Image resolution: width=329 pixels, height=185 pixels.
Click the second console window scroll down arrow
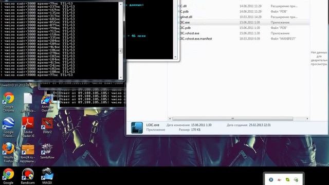point(175,57)
